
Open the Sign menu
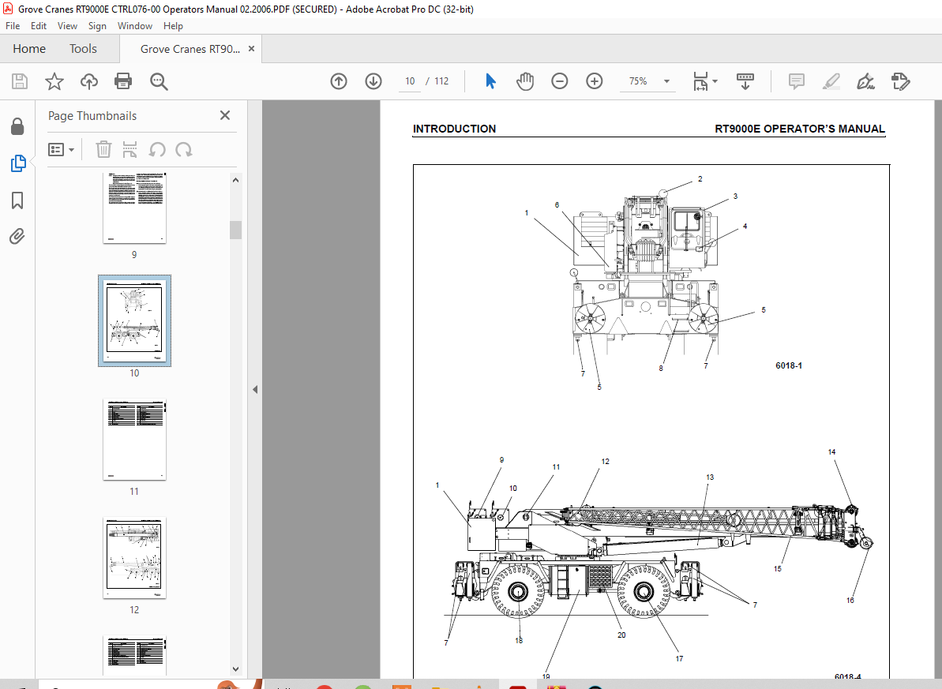pos(97,26)
